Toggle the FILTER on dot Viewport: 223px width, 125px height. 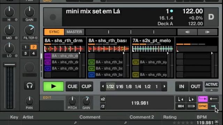[36, 38]
